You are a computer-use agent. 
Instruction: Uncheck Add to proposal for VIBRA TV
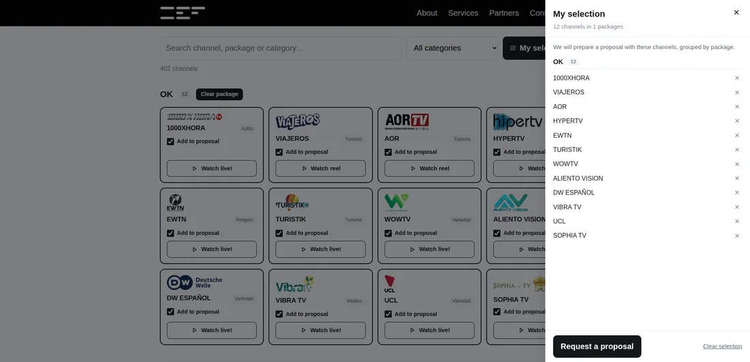(x=280, y=314)
